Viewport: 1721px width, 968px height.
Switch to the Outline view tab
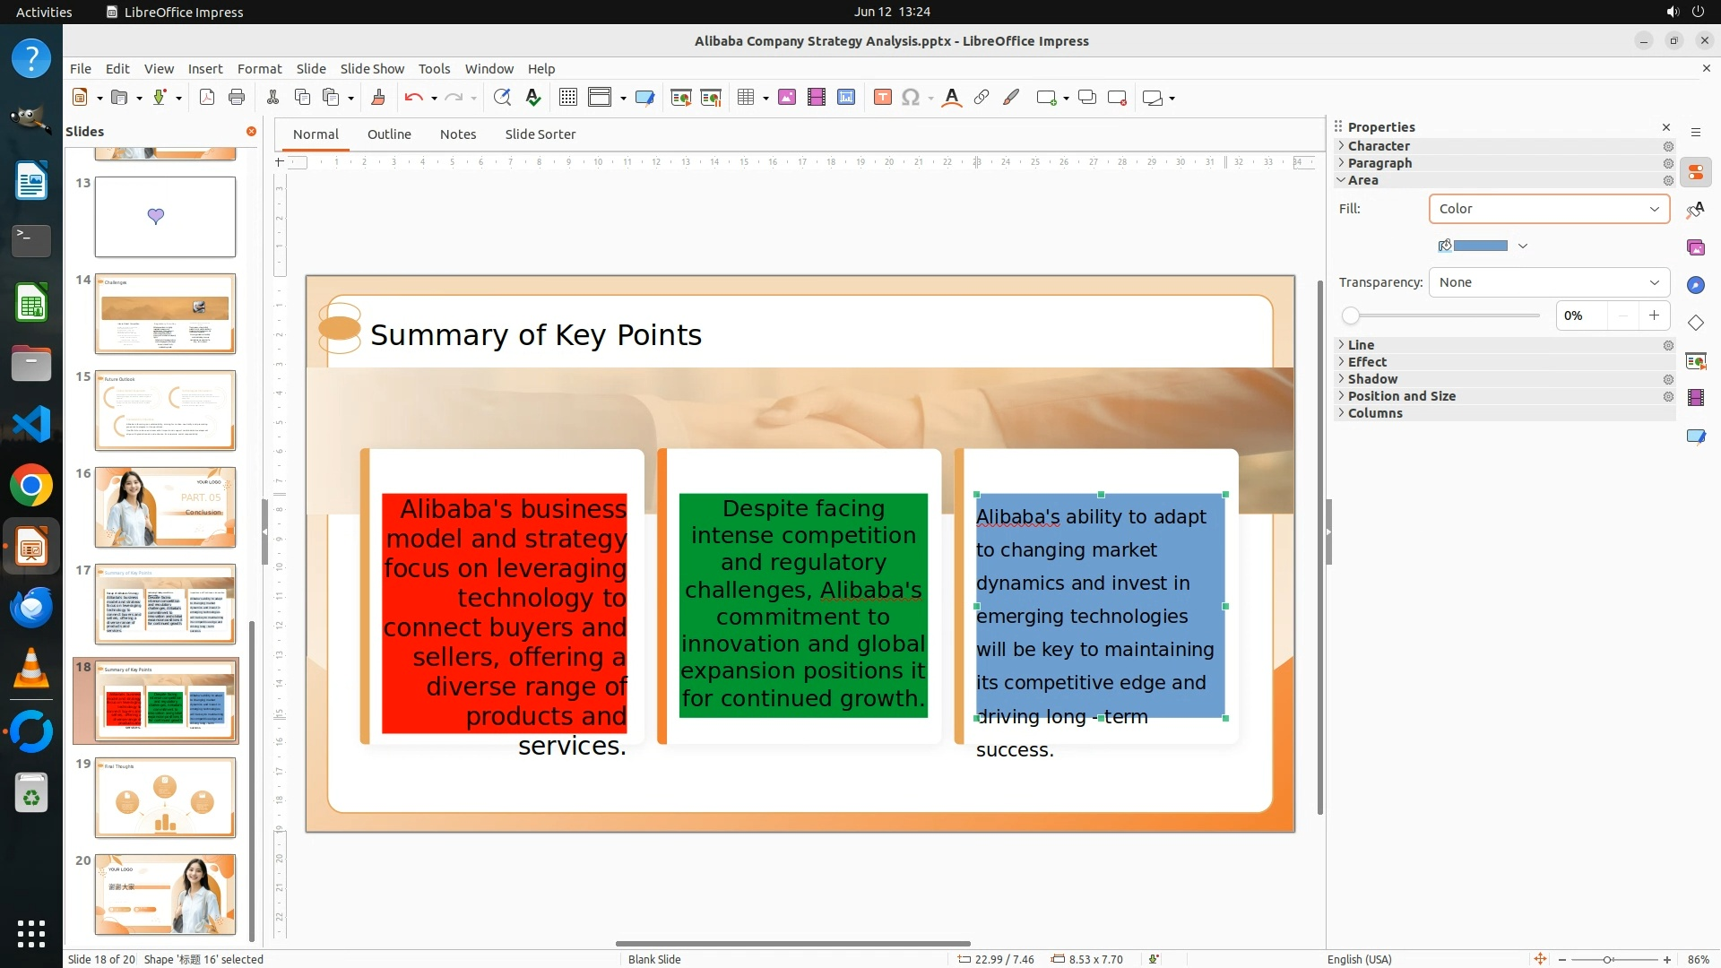pos(389,134)
